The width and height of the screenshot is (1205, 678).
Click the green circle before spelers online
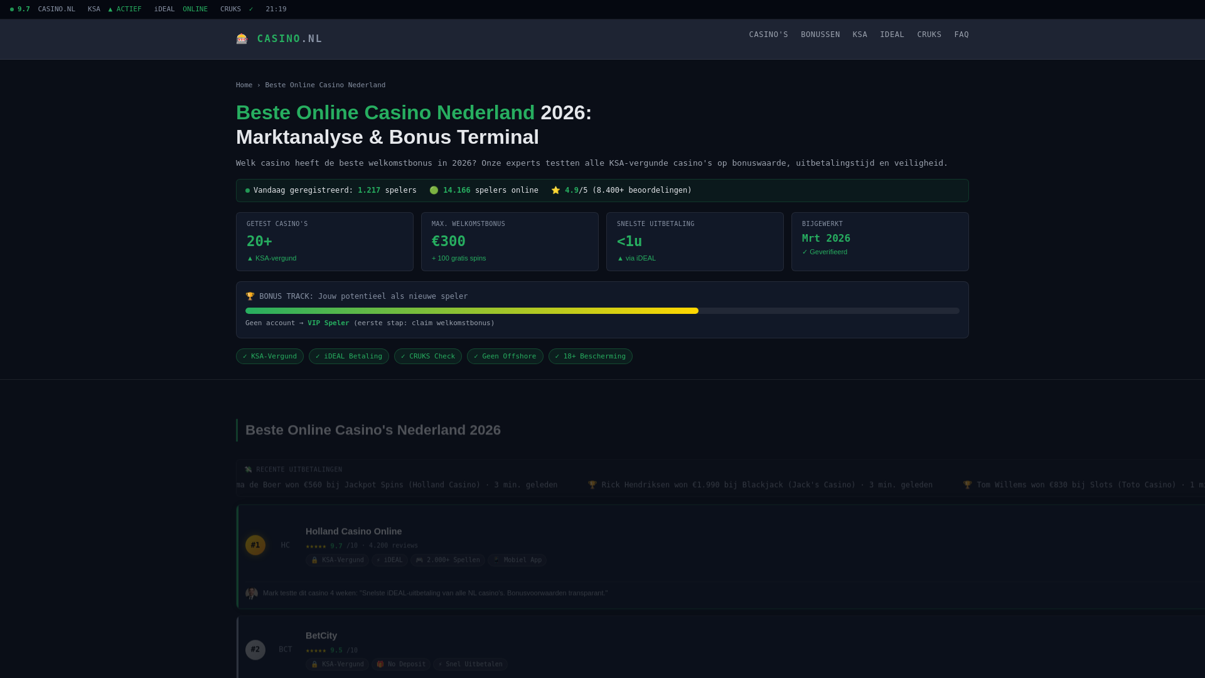pos(434,190)
